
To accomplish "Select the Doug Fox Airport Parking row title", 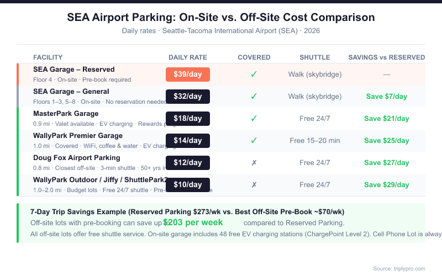I will pos(77,158).
